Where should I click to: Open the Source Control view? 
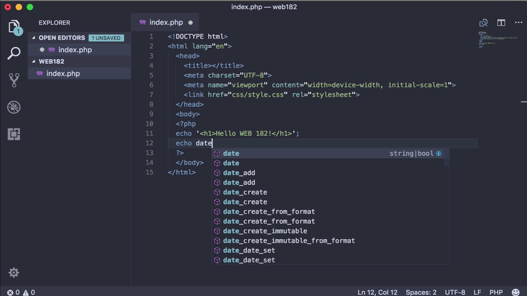click(x=14, y=80)
